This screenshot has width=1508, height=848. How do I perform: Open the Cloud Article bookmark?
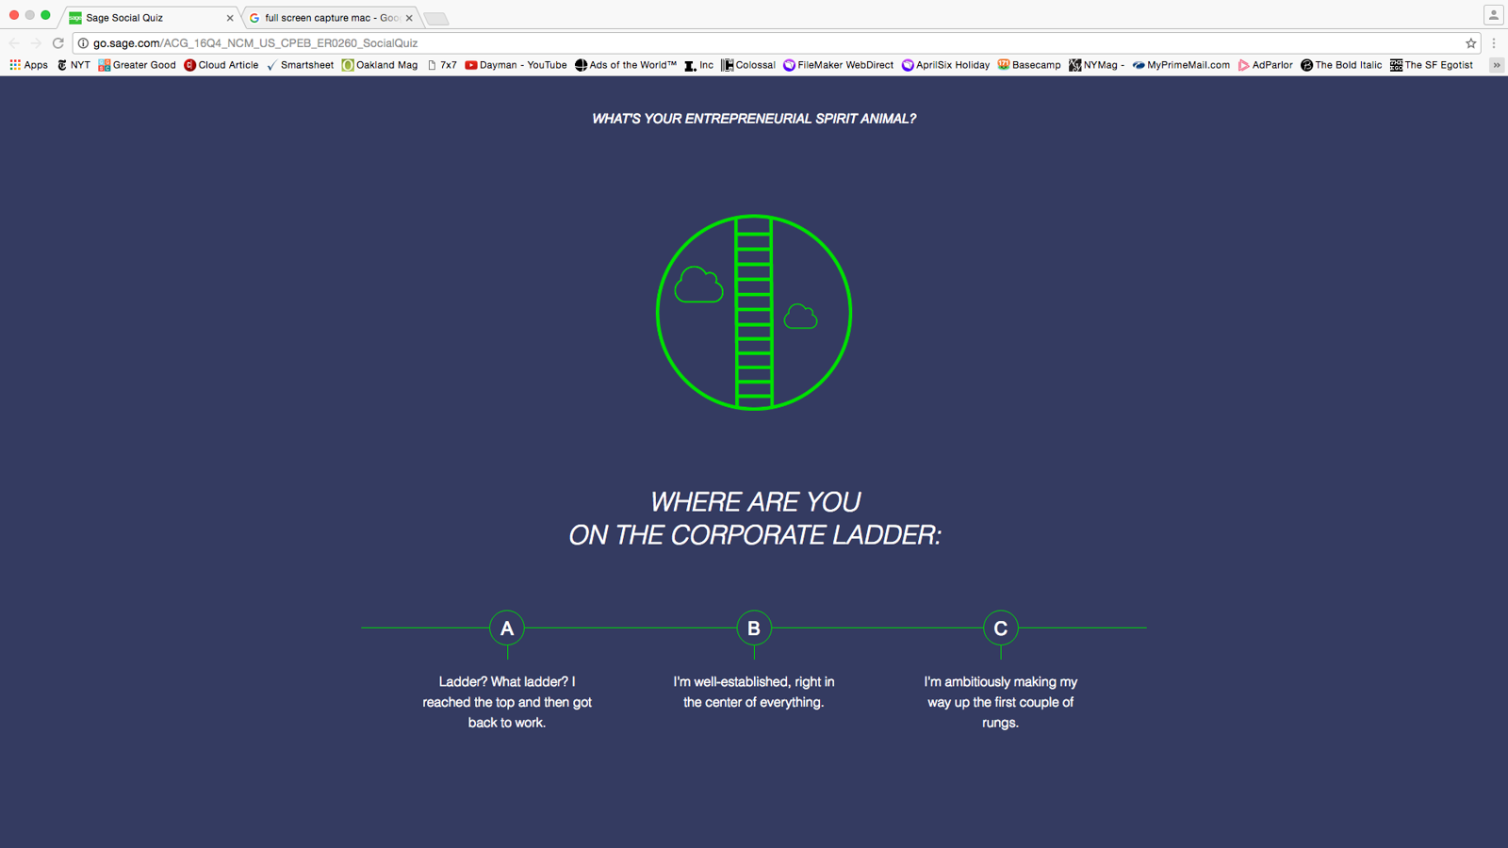tap(221, 65)
